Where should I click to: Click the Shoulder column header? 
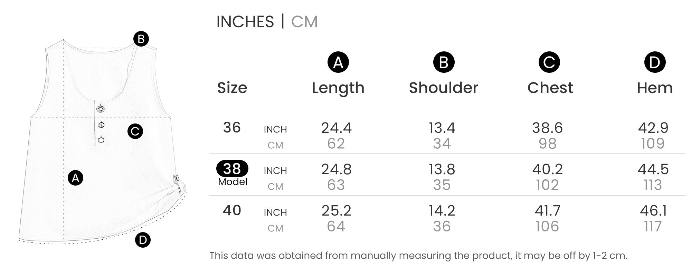tap(444, 88)
